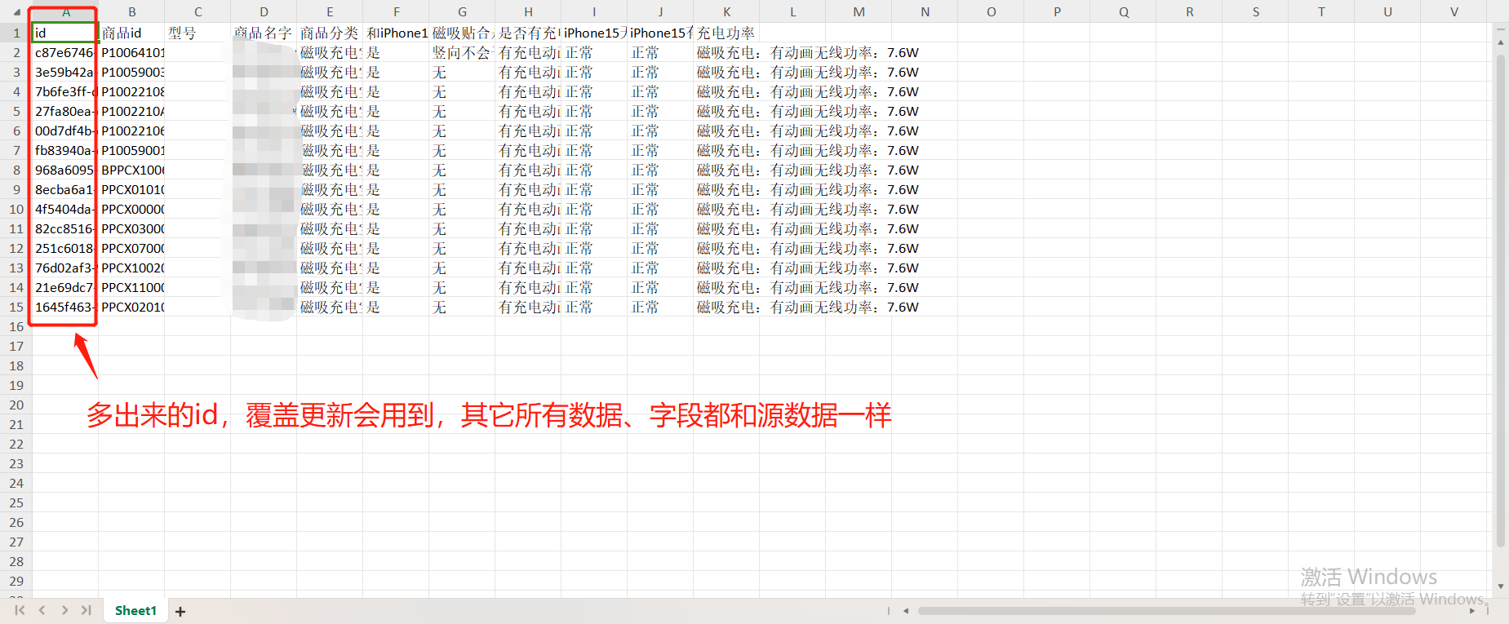Click header cell '商品分类'
1509x624 pixels.
tap(330, 33)
